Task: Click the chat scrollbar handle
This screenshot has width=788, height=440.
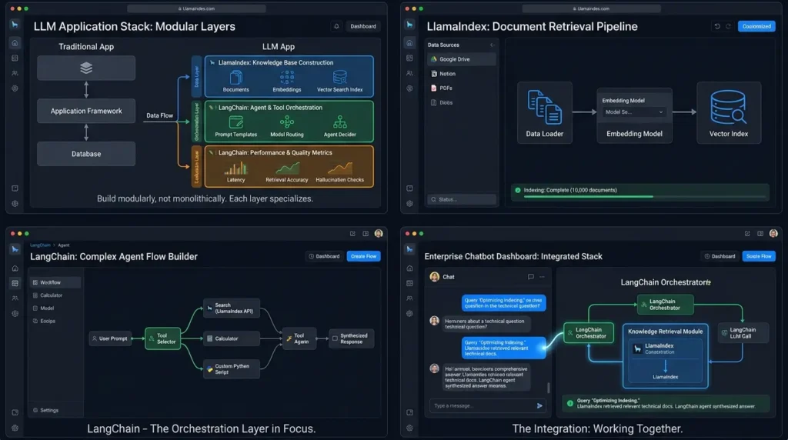Action: 548,388
